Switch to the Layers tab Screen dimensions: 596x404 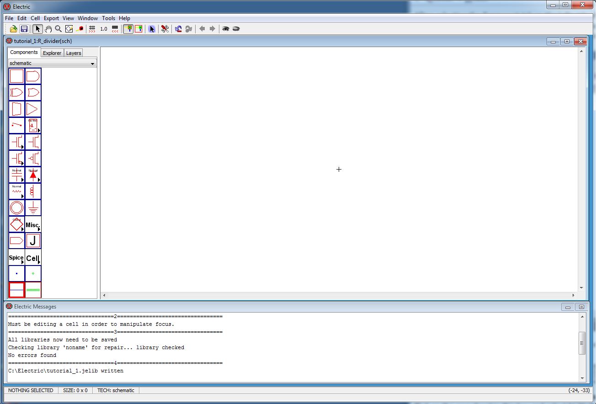pyautogui.click(x=74, y=53)
